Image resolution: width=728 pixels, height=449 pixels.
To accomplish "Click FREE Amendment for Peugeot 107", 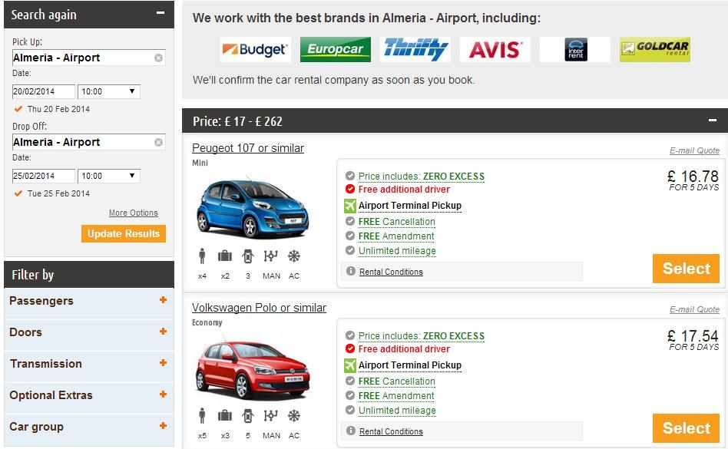I will (396, 236).
